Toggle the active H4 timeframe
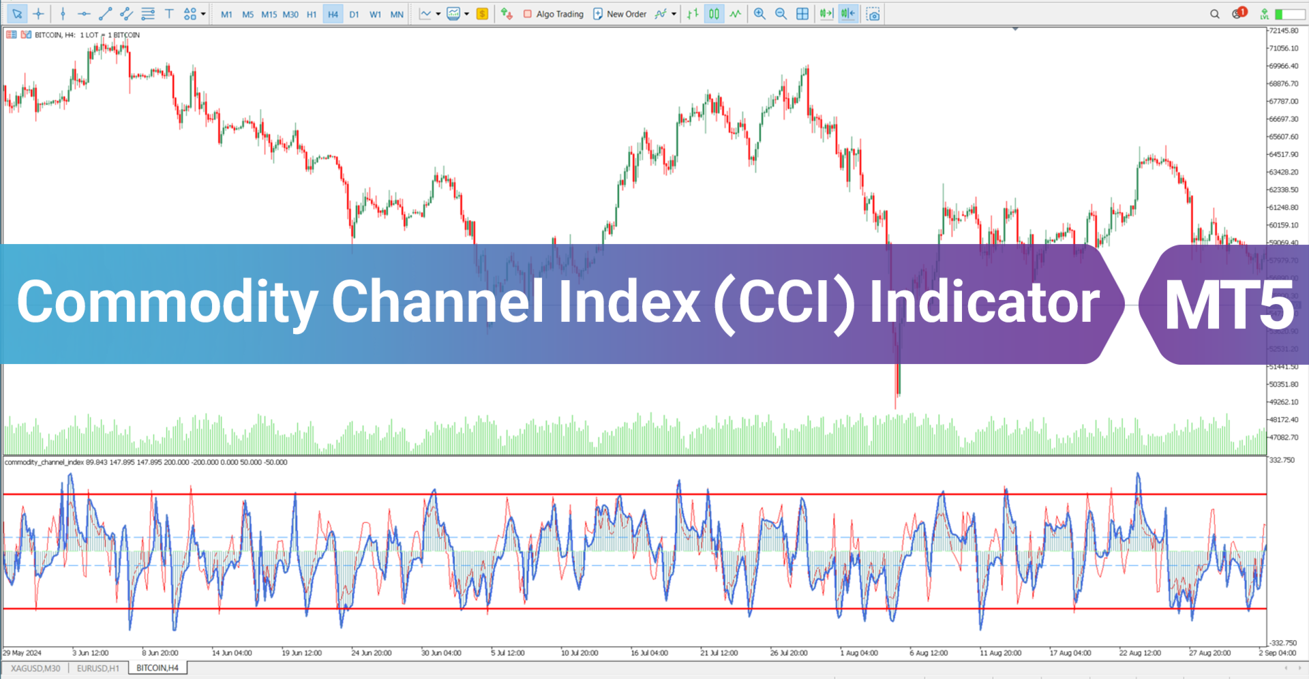The height and width of the screenshot is (679, 1309). tap(333, 14)
